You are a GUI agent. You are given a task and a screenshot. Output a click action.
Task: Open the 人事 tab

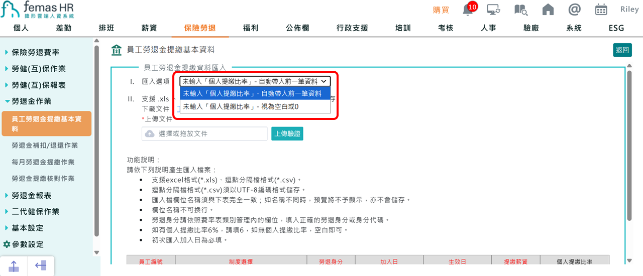point(488,28)
